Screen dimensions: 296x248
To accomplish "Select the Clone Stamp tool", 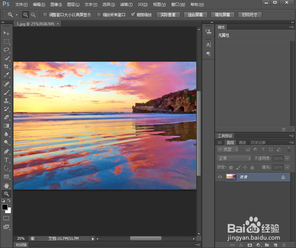I will click(x=6, y=101).
